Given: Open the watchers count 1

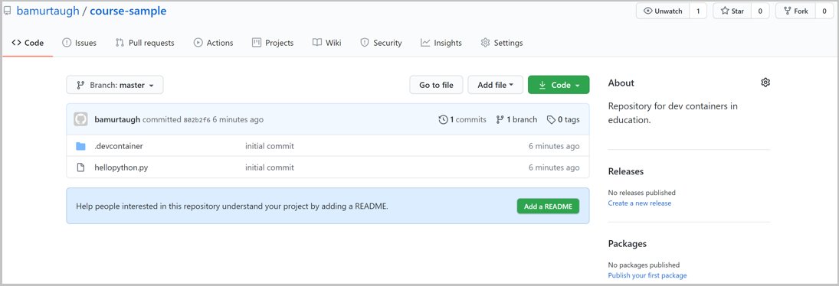Looking at the screenshot, I should coord(698,11).
